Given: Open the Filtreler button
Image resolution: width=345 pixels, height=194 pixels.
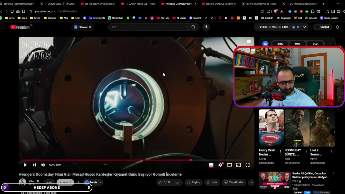Looking at the screenshot, I should tap(83, 27).
